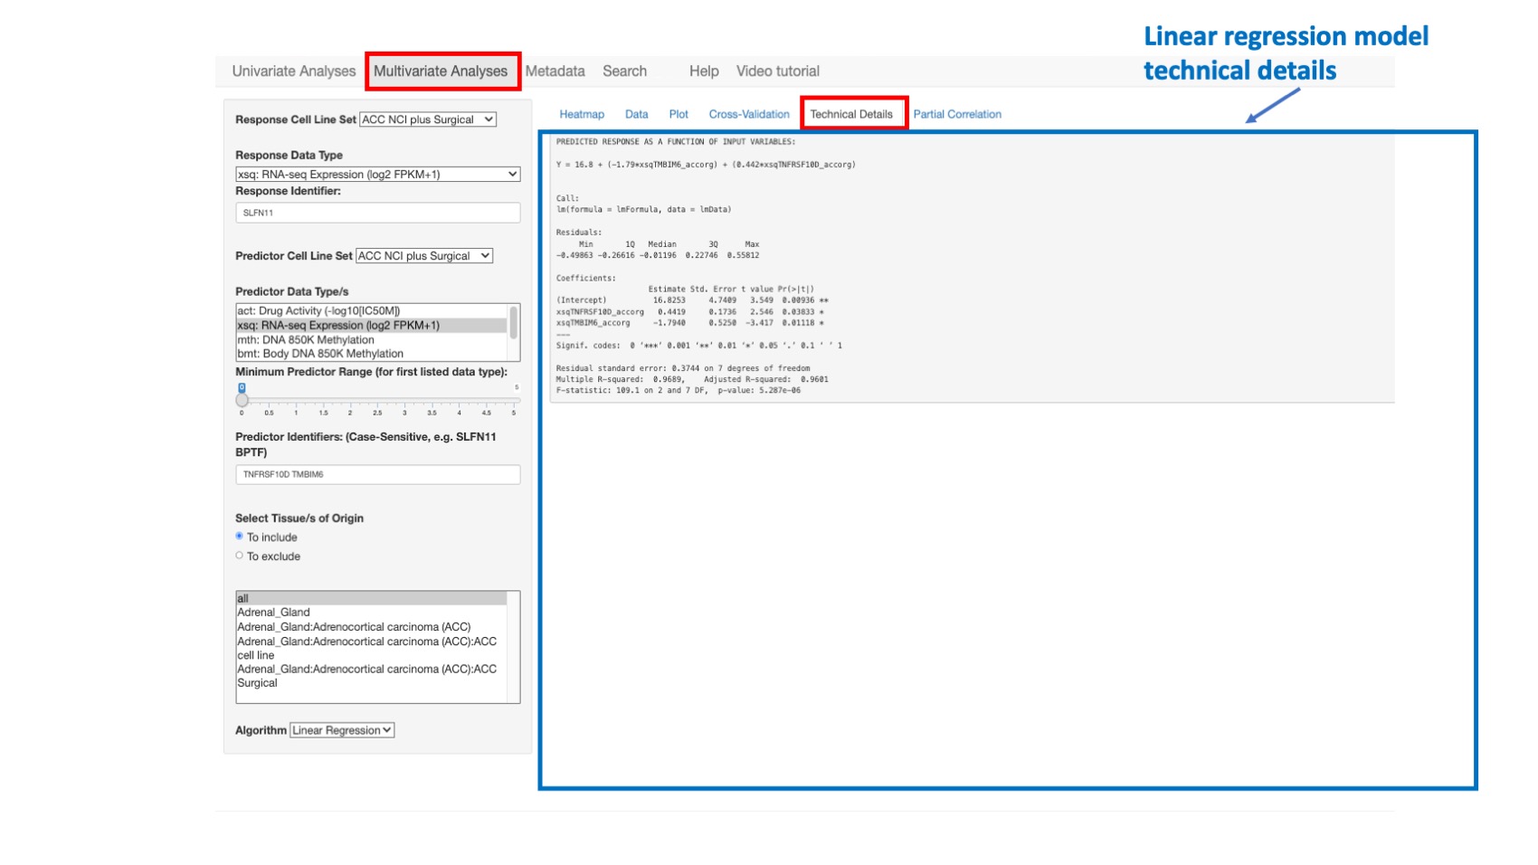Viewport: 1538px width, 865px height.
Task: Open the Response Cell Line Set dropdown
Action: pyautogui.click(x=428, y=119)
